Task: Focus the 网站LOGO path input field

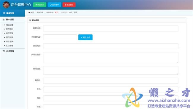Action: (60, 37)
